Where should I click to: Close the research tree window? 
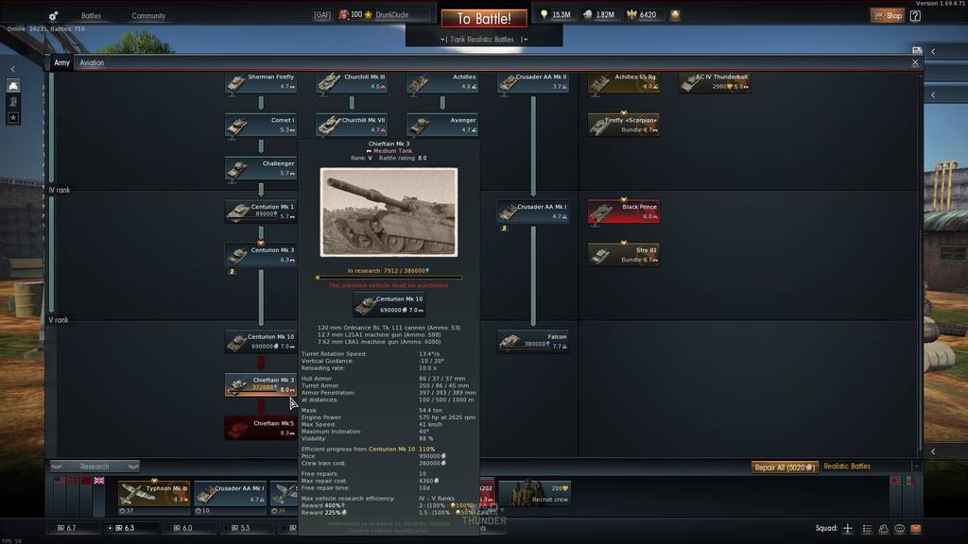[x=915, y=62]
